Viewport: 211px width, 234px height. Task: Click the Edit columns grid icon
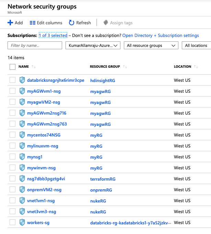[x=33, y=23]
